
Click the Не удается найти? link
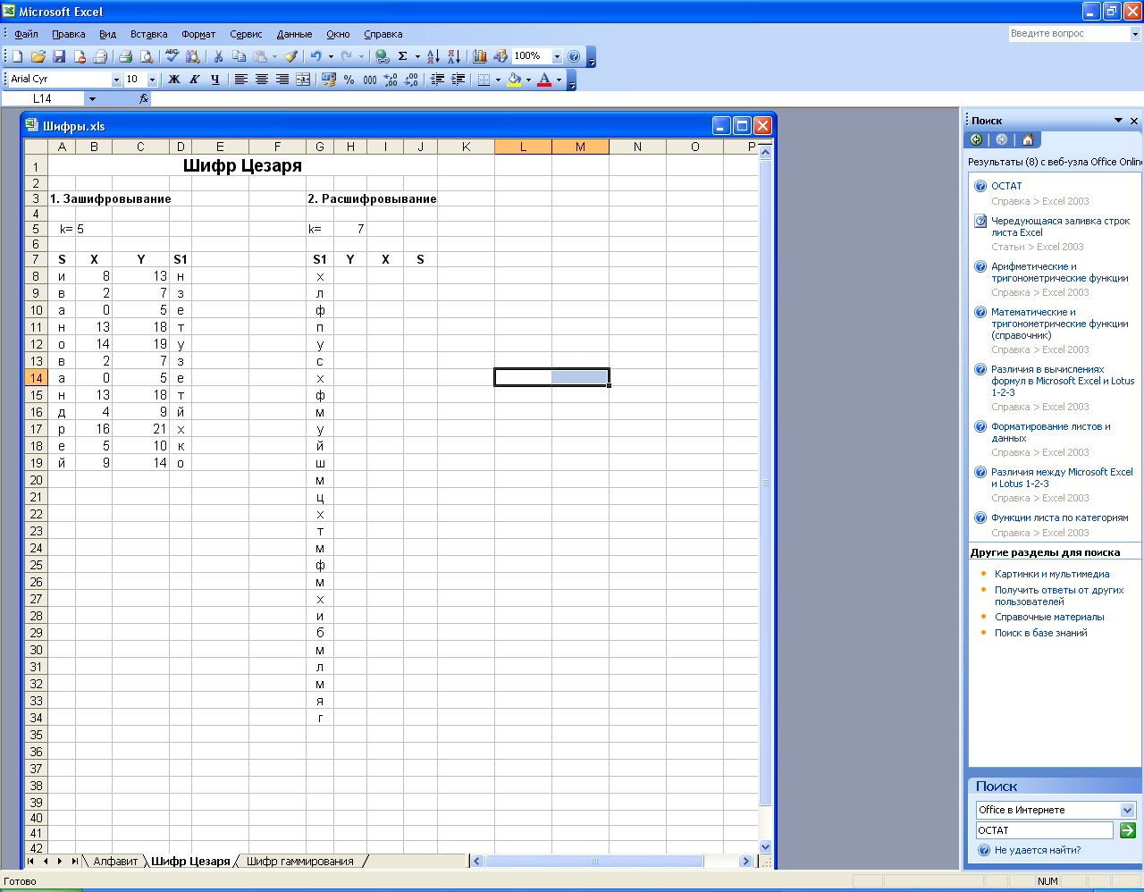coord(1038,850)
